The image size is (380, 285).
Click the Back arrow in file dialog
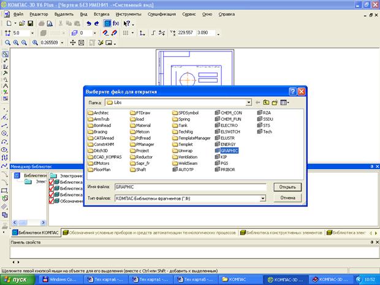coord(258,103)
